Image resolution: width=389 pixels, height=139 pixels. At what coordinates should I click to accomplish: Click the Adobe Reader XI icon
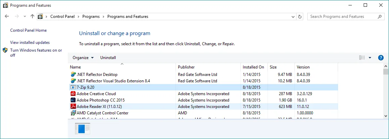pos(73,107)
